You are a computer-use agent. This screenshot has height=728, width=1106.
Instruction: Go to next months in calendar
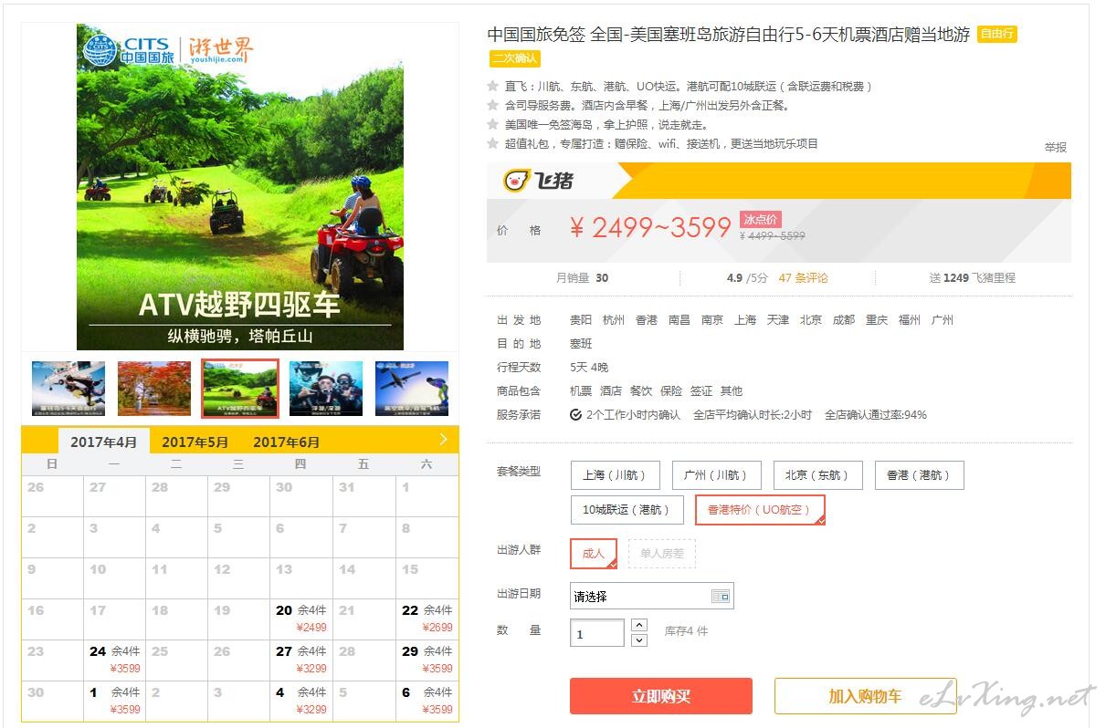(443, 440)
